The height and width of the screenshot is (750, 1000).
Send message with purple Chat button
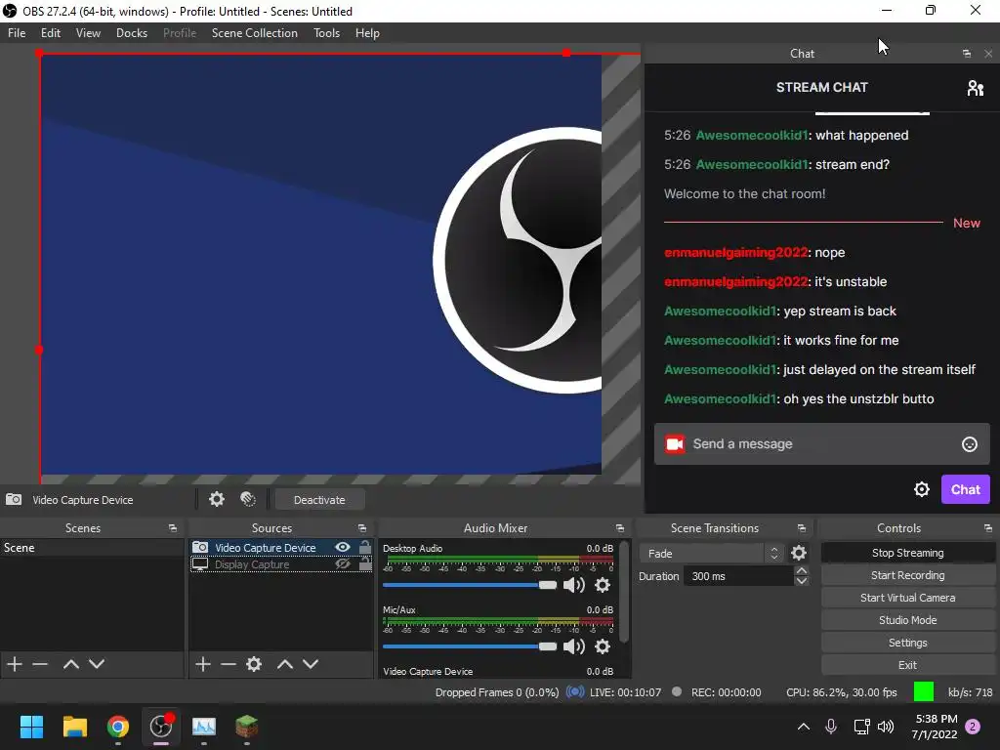966,489
